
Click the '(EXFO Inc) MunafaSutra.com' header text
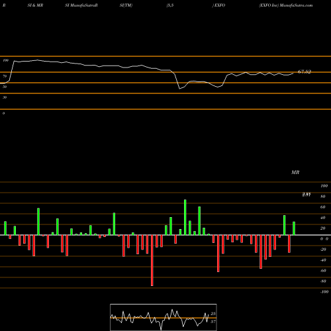[286, 5]
